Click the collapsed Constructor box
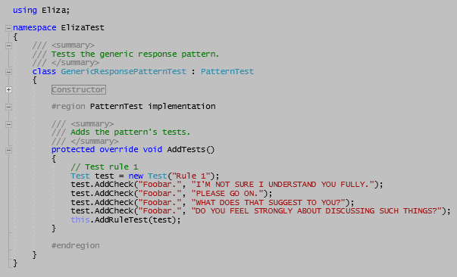This screenshot has width=457, height=277. click(x=79, y=89)
